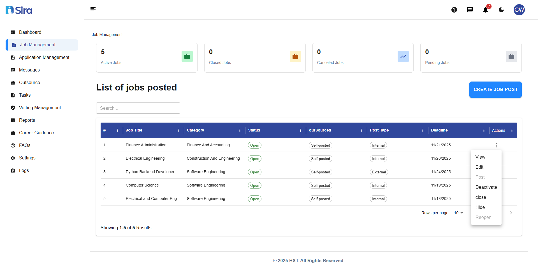This screenshot has height=270, width=538.
Task: Choose Edit in the actions menu
Action: pos(479,167)
